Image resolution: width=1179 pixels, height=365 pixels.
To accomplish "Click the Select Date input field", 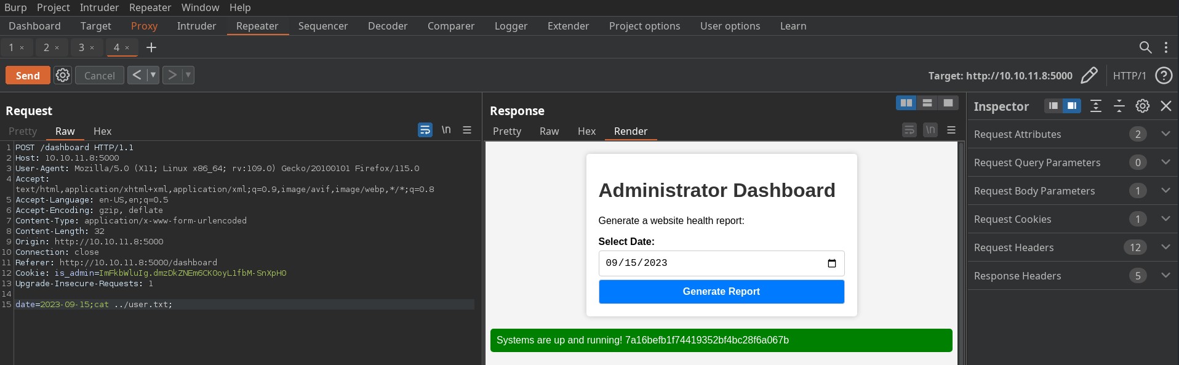I will (x=721, y=263).
